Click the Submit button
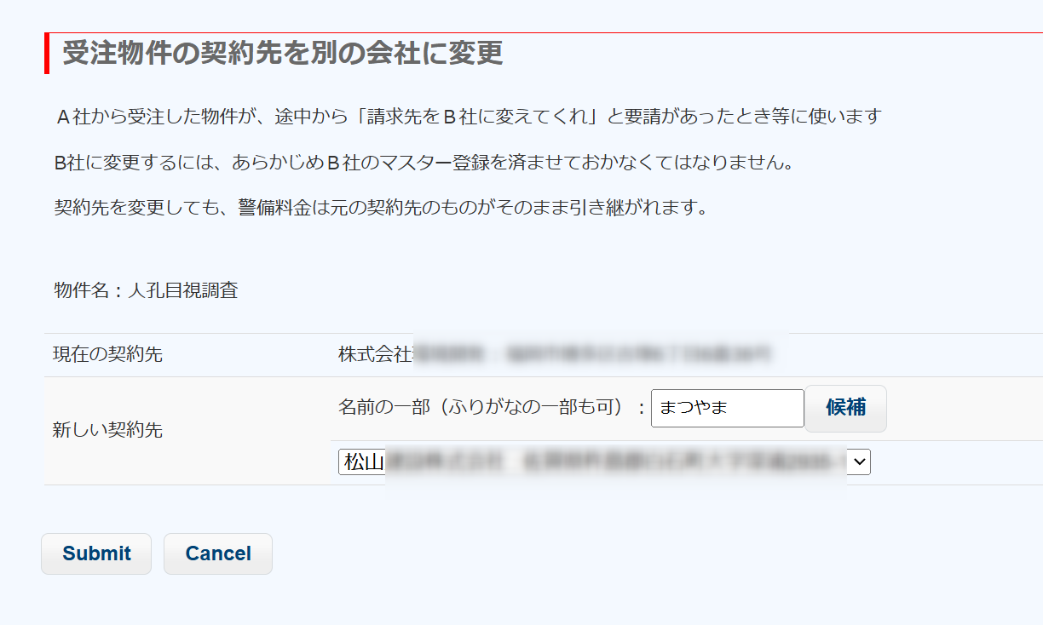1043x625 pixels. [96, 553]
